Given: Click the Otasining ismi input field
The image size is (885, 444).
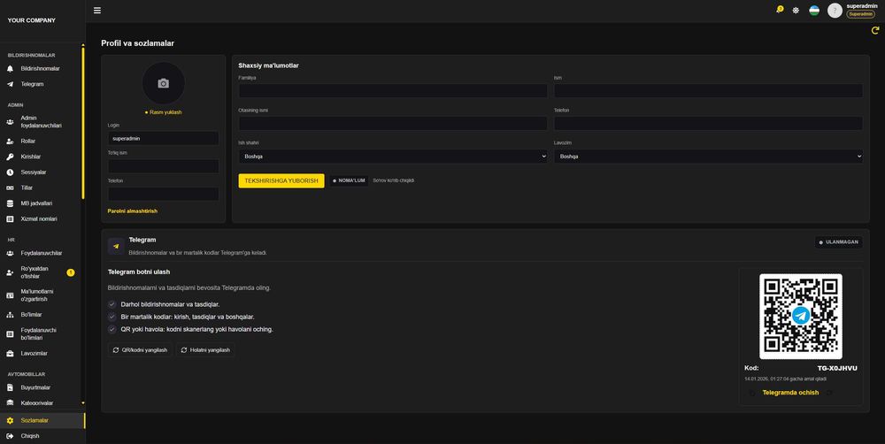Looking at the screenshot, I should coord(393,124).
